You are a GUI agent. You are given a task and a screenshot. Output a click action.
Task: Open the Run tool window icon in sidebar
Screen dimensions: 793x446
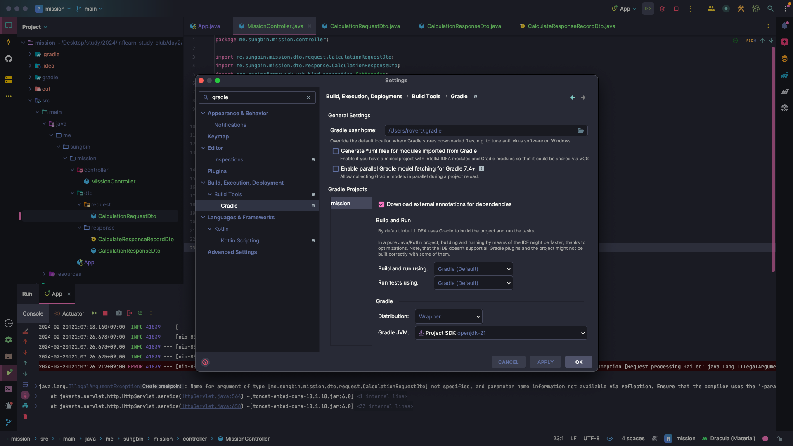[8, 372]
